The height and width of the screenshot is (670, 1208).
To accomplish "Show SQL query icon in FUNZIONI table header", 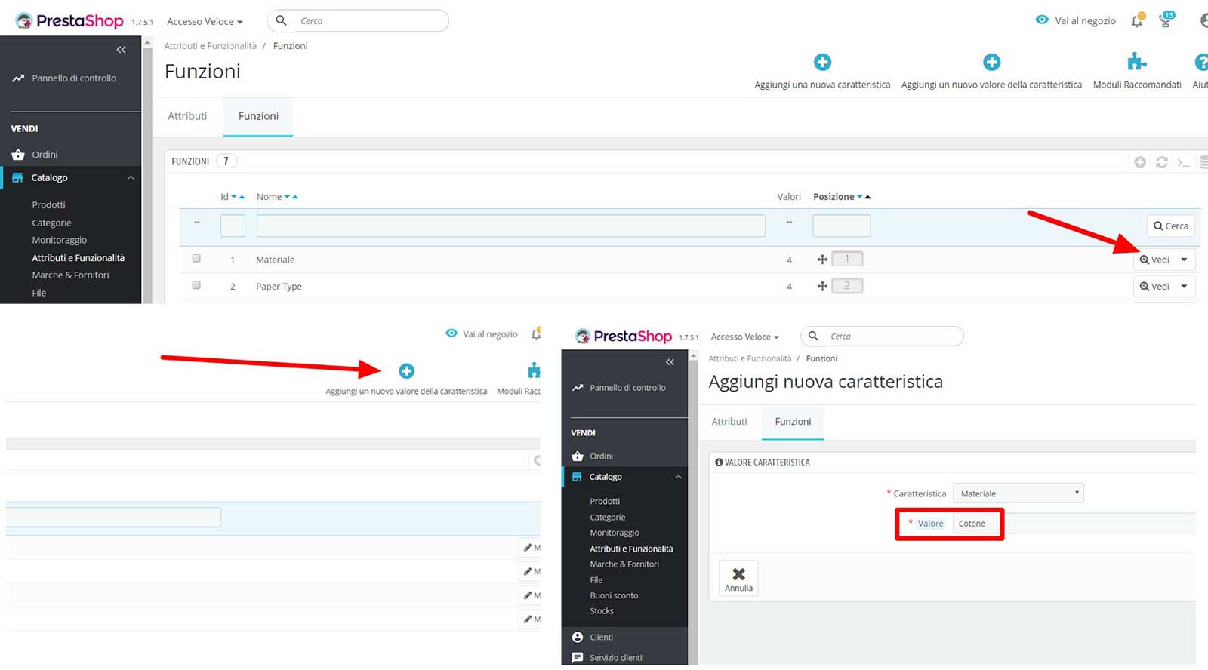I will tap(1183, 162).
